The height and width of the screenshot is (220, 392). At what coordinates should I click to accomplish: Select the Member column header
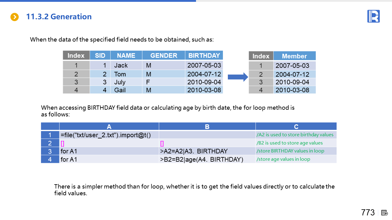[294, 56]
